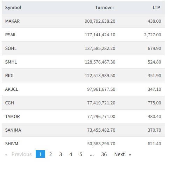This screenshot has height=169, width=170.
Task: Go to page 3 of results
Action: [x=61, y=154]
